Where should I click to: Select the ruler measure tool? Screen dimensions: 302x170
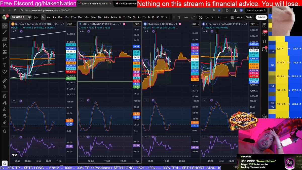5,80
